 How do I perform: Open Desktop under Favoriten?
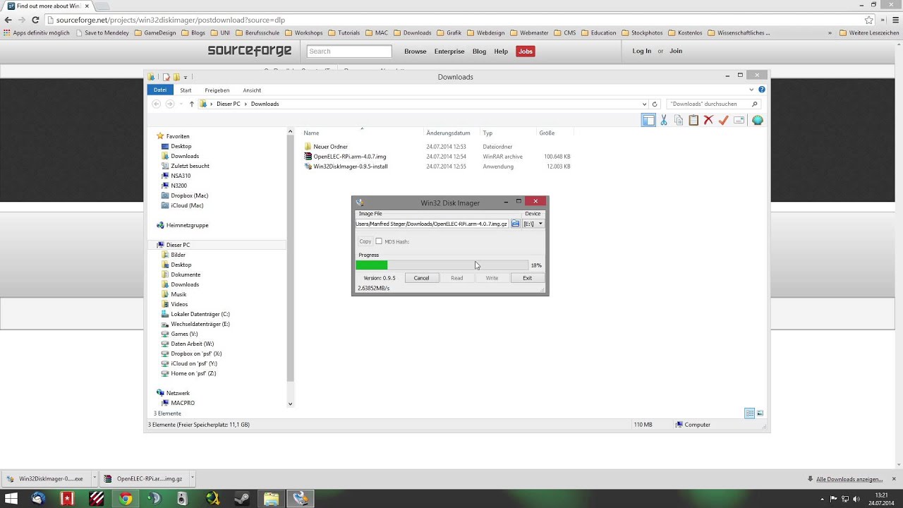click(x=181, y=146)
